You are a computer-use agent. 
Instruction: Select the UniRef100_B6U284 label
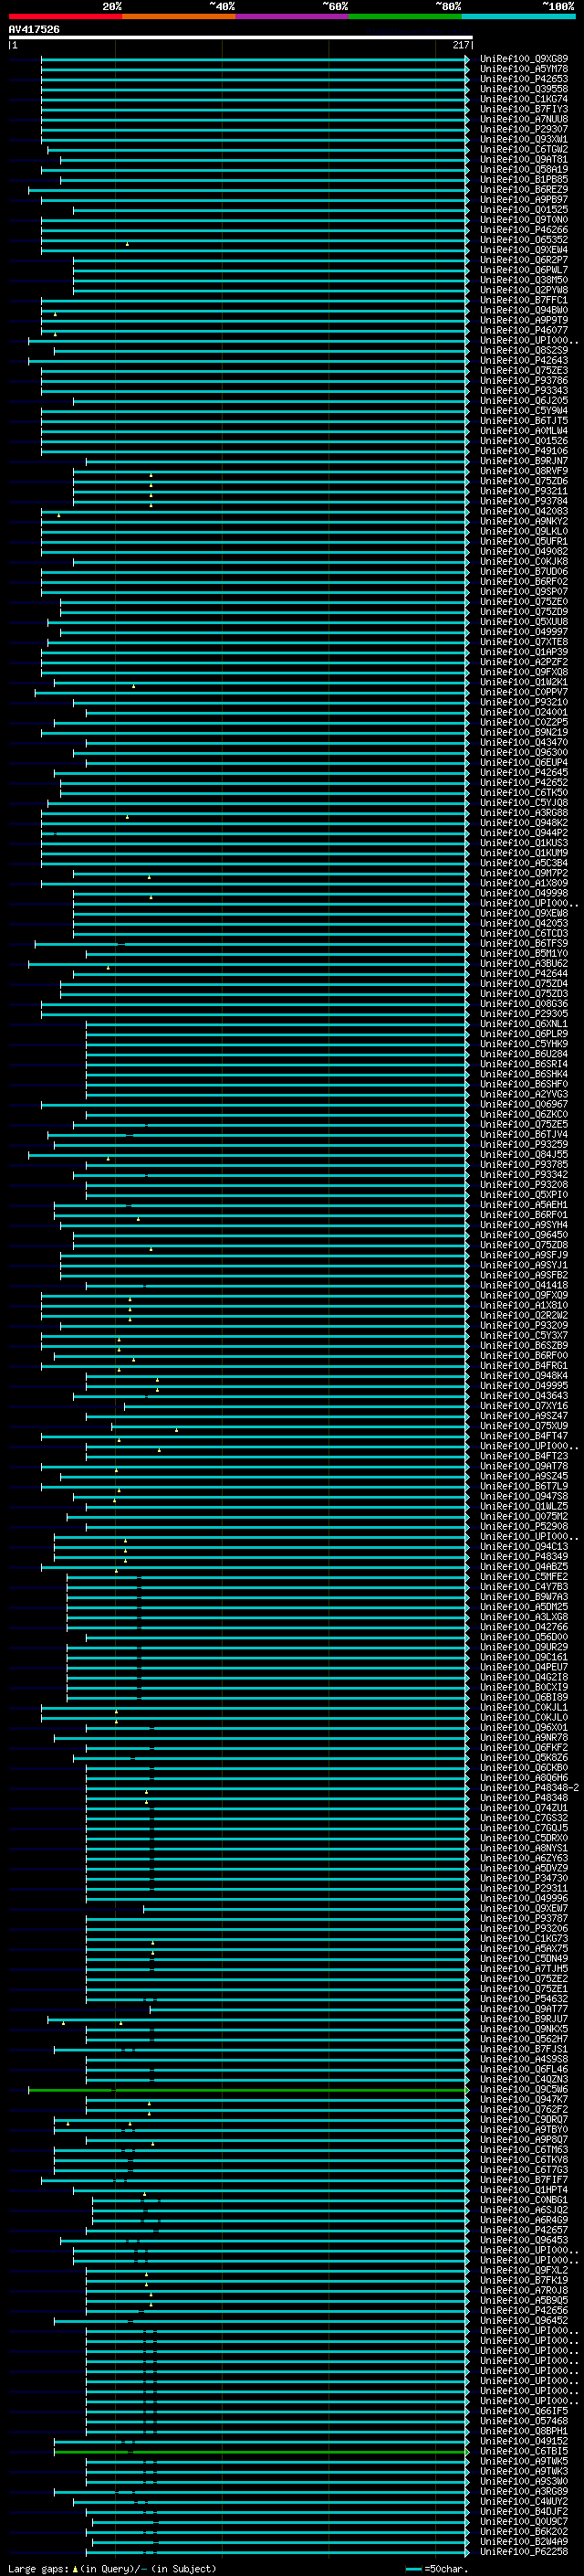(524, 1054)
